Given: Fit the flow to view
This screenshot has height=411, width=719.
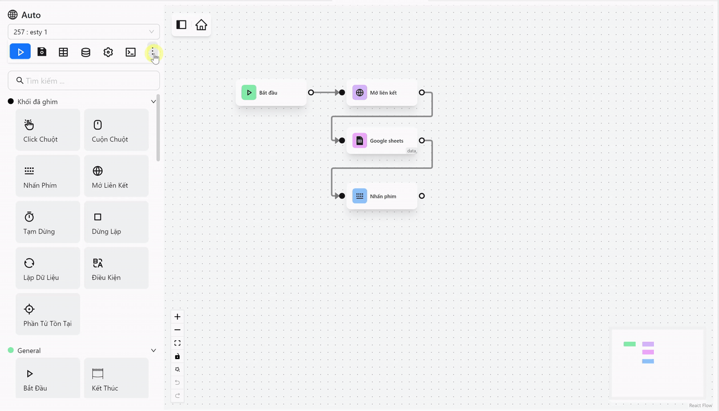Looking at the screenshot, I should 177,342.
